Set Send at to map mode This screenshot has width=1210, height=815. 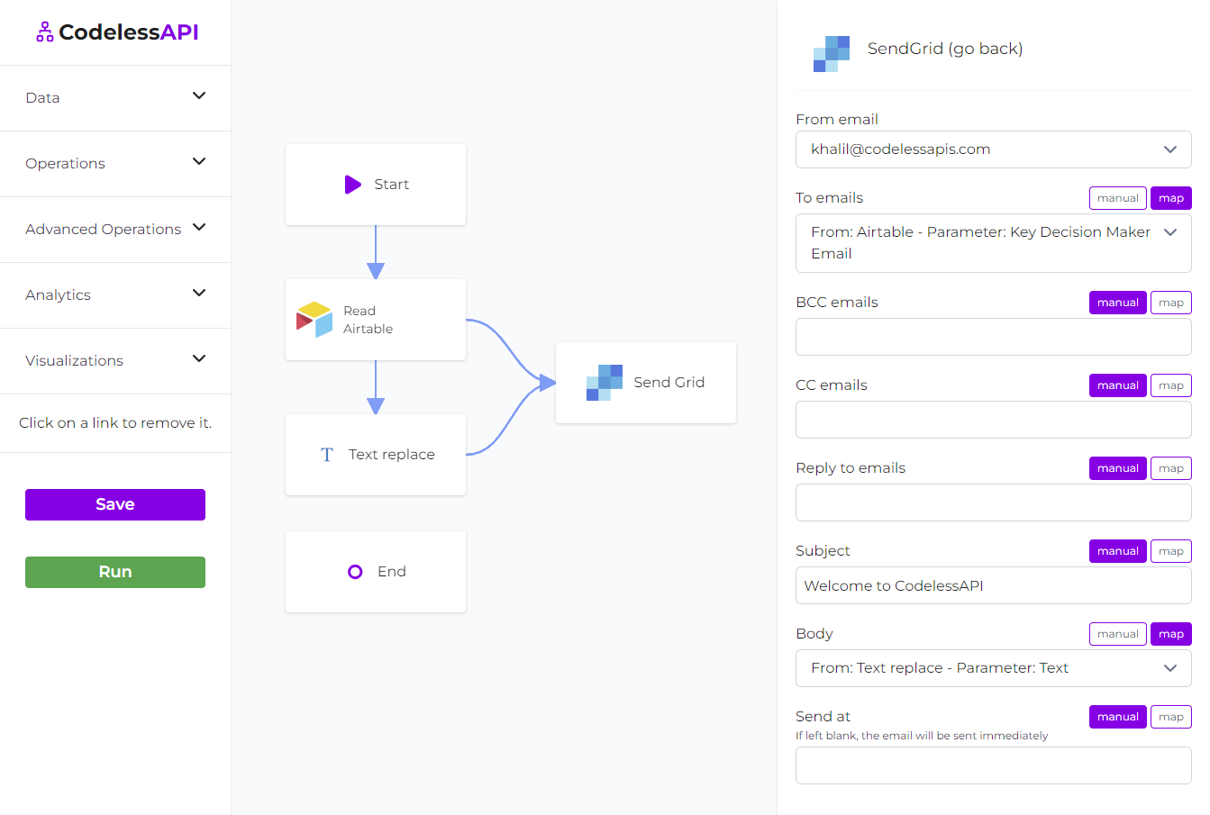[1171, 717]
